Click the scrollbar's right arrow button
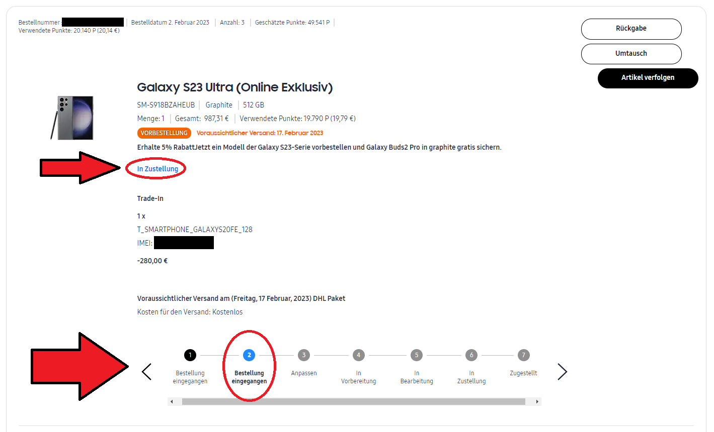714x432 pixels. (537, 402)
